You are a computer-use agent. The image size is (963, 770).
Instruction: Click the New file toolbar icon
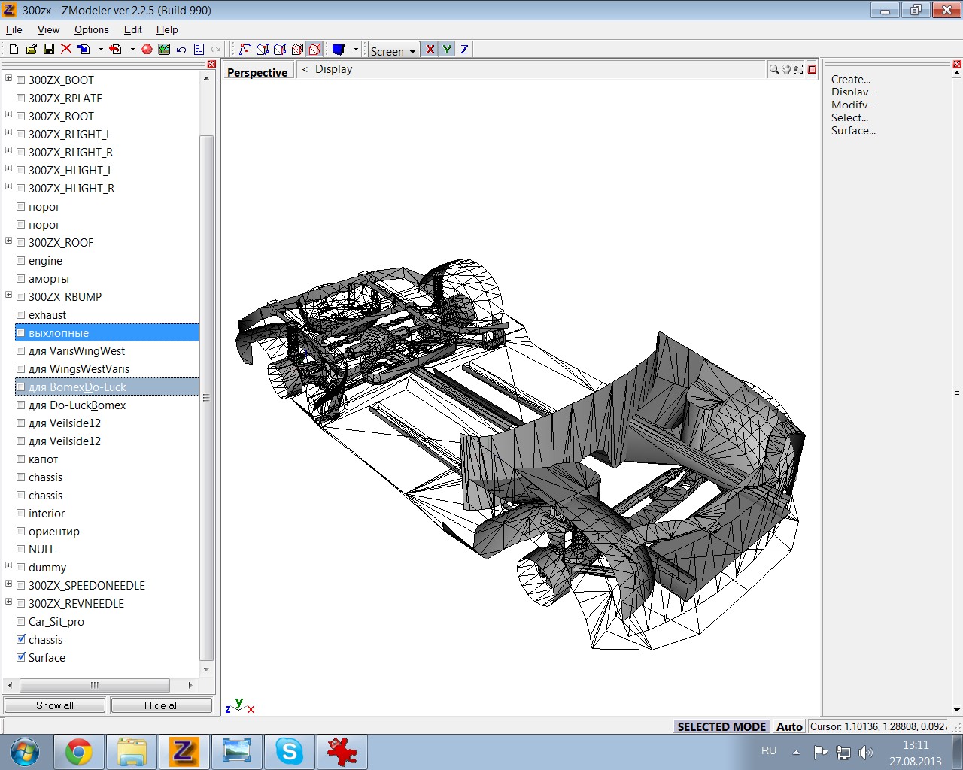coord(14,49)
